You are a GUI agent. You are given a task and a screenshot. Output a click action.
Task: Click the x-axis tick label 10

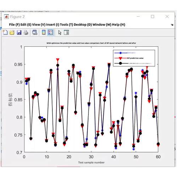47,157
